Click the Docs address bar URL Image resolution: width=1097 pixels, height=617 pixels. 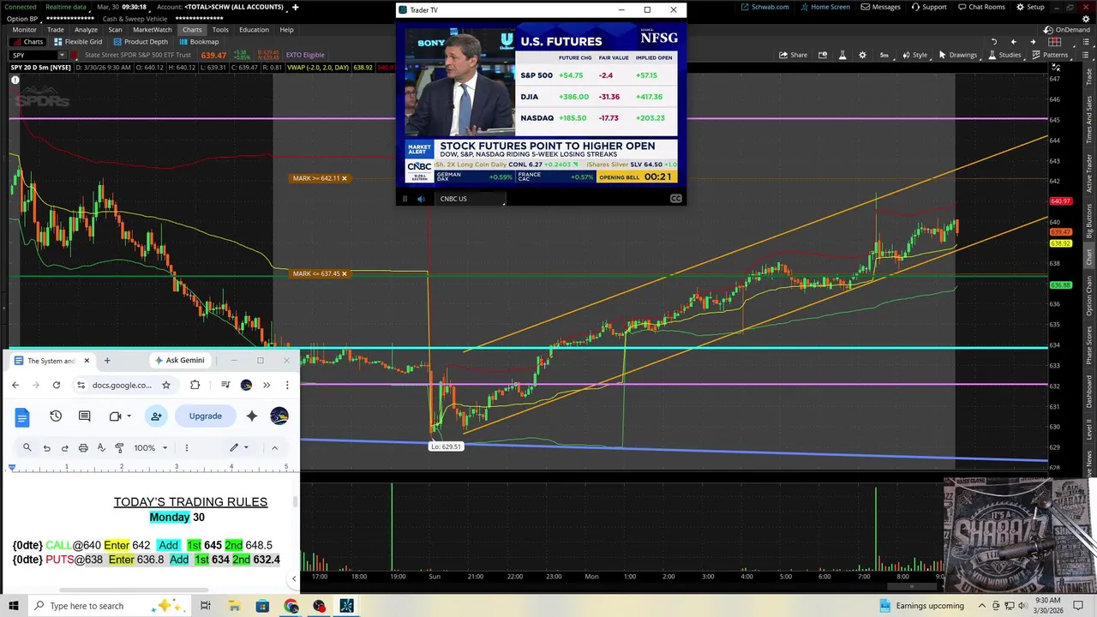[x=122, y=385]
